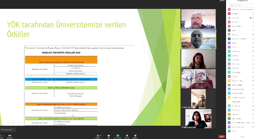
Task: Select participant row with GY avatar
Action: click(x=241, y=68)
